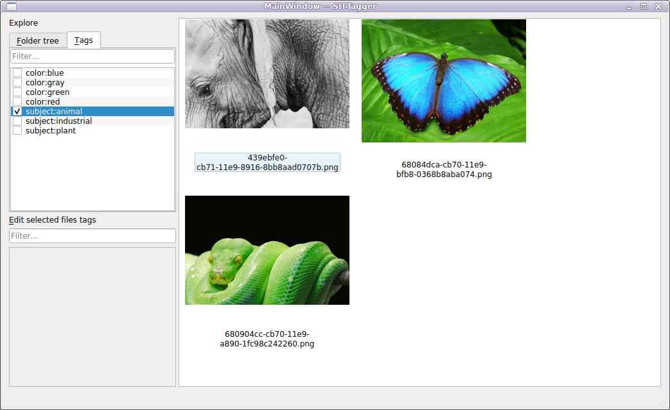Select the blue butterfly thumbnail
Image resolution: width=670 pixels, height=410 pixels.
[443, 80]
